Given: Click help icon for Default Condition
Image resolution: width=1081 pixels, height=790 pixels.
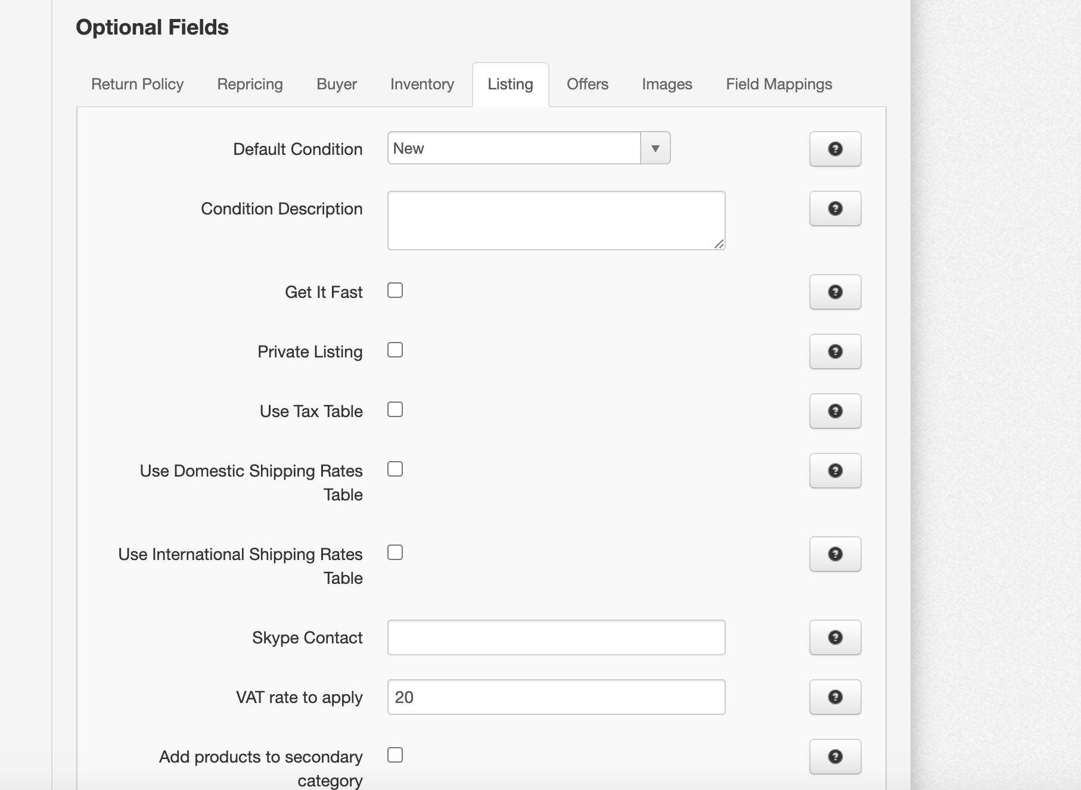Looking at the screenshot, I should pyautogui.click(x=835, y=149).
